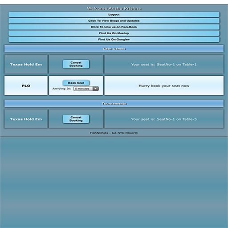Book a seat for the PLO game
Screen dimensions: 228x228
click(76, 83)
